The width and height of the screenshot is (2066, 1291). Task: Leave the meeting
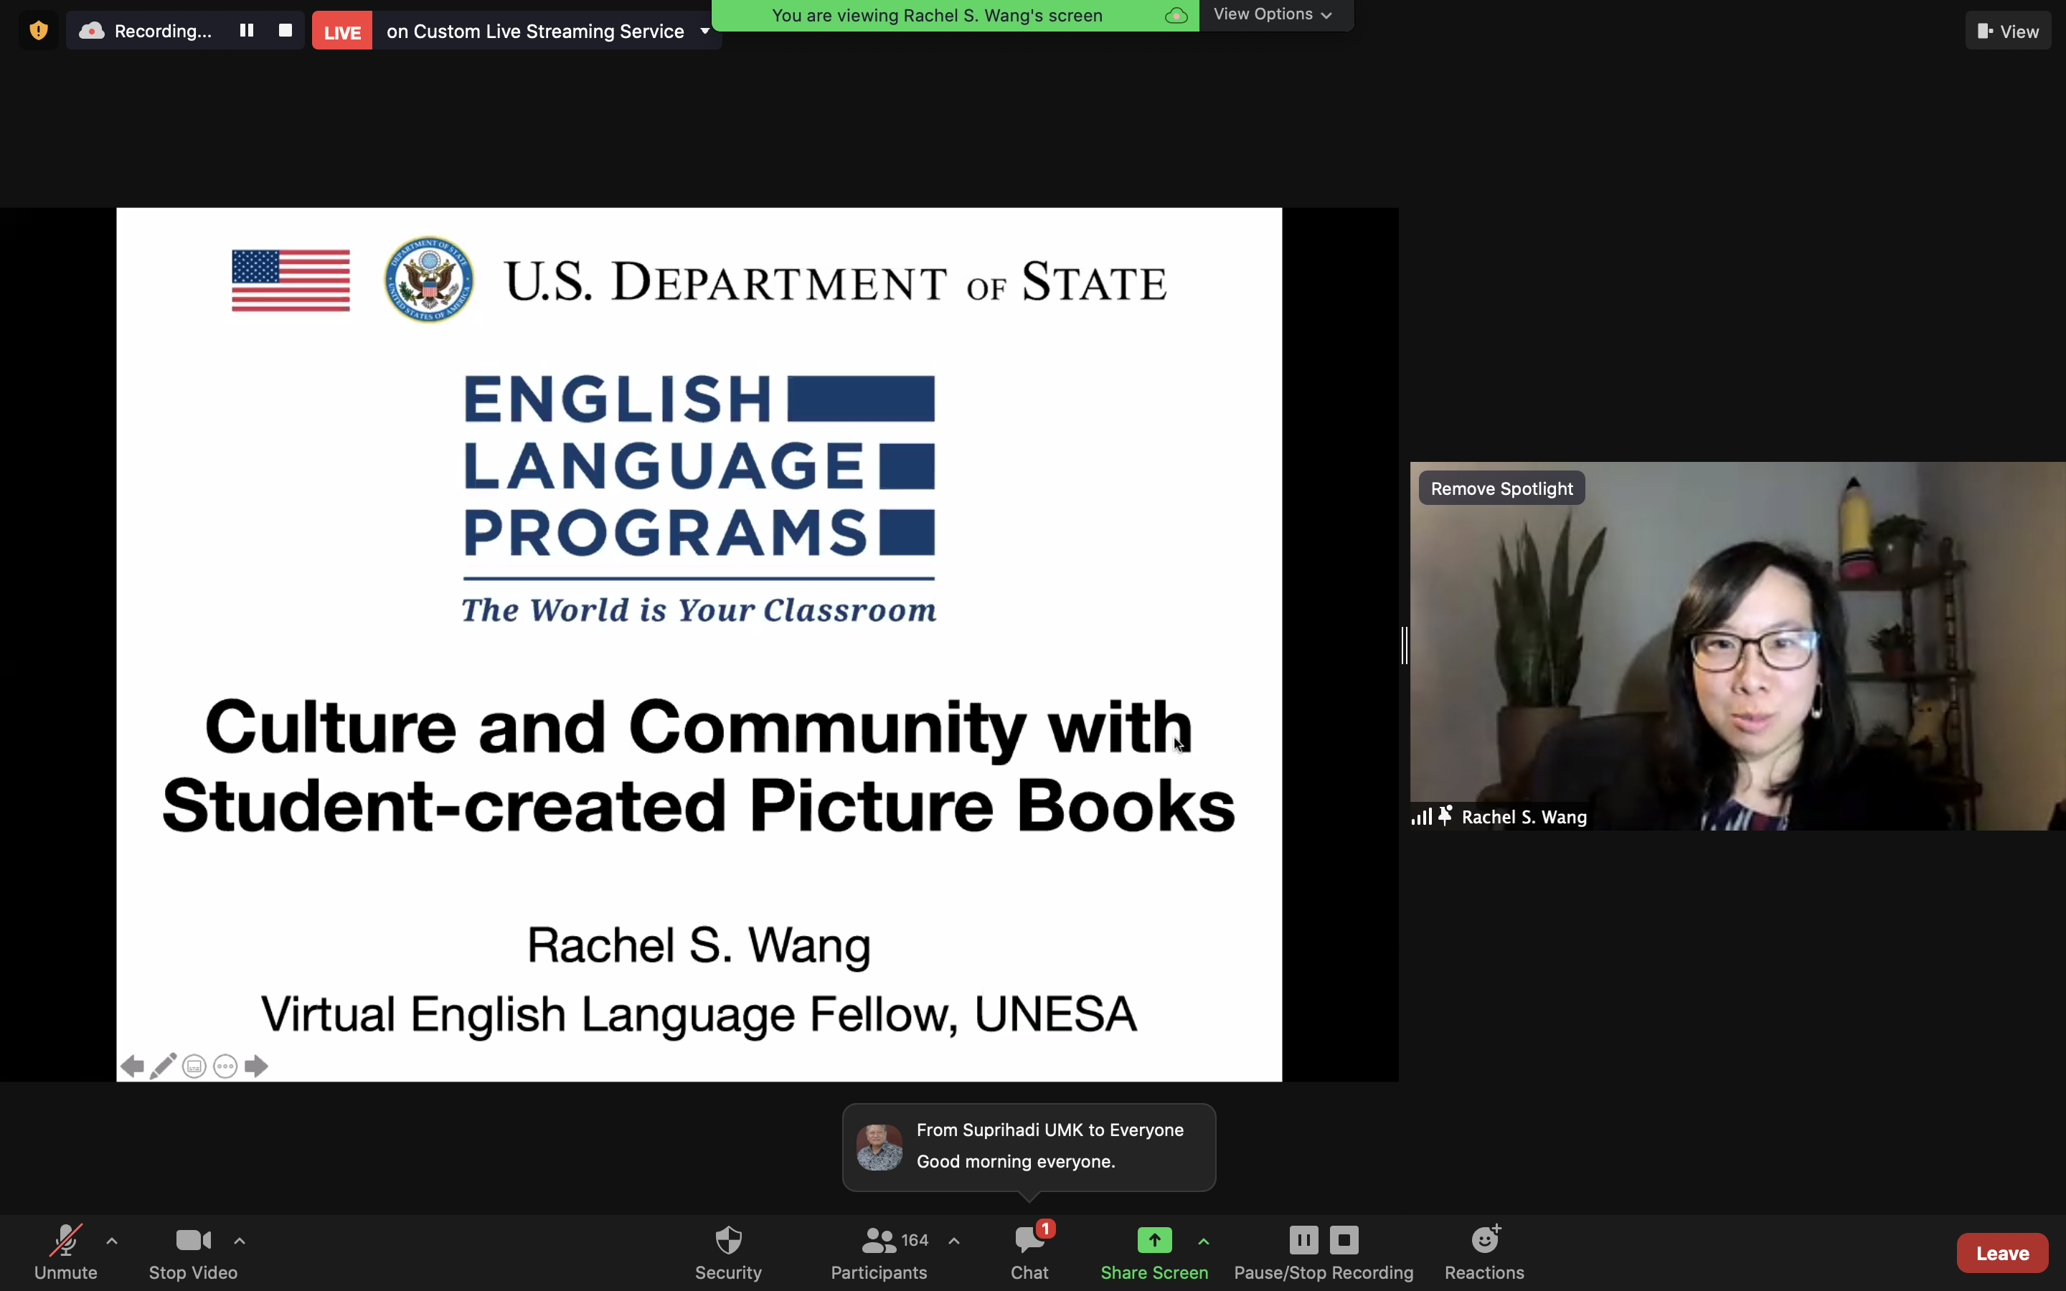tap(2002, 1252)
